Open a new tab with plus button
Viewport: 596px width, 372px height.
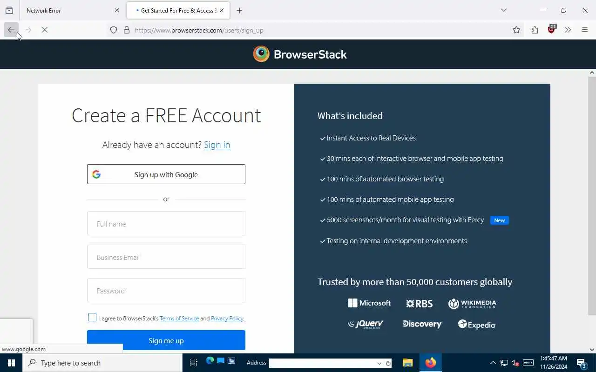[x=239, y=10]
